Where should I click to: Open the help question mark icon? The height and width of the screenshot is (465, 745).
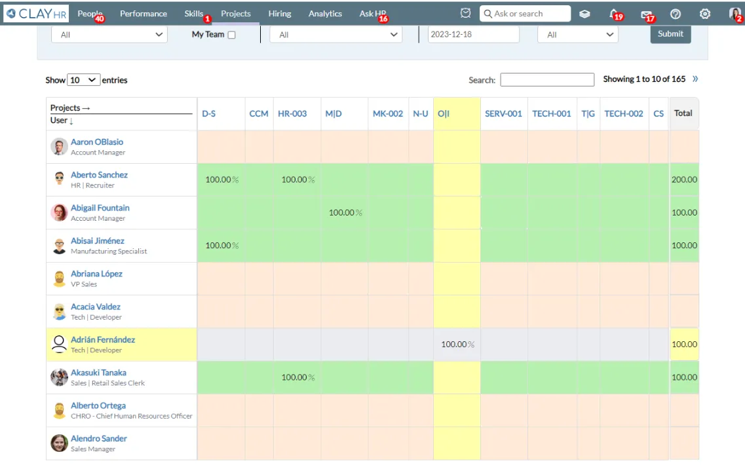point(675,14)
